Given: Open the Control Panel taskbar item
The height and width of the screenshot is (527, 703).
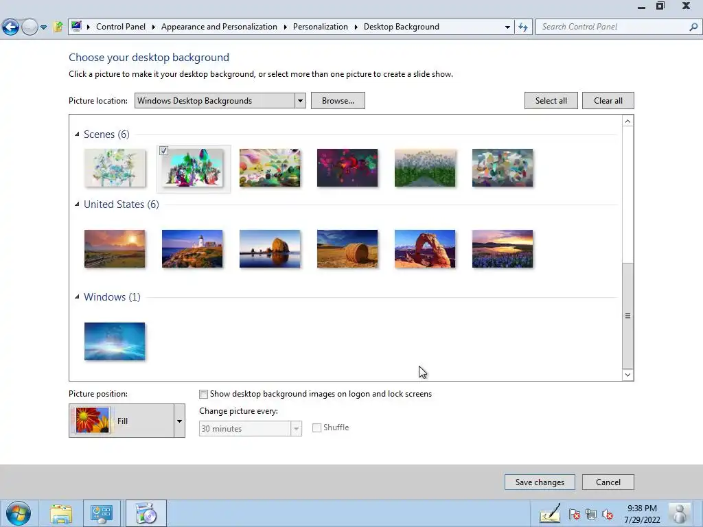Looking at the screenshot, I should point(102,513).
